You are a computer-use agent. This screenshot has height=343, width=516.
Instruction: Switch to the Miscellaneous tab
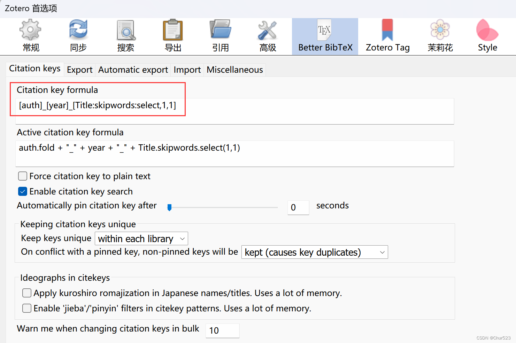point(234,70)
